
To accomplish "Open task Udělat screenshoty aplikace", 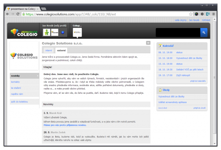I will pyautogui.click(x=173, y=102).
